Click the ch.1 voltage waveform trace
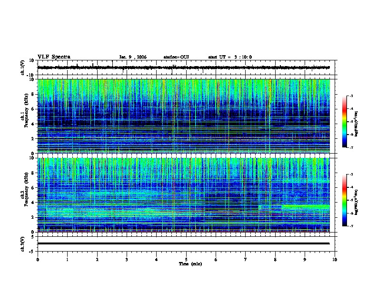Image resolution: width=377 pixels, height=291 pixels. (183, 68)
